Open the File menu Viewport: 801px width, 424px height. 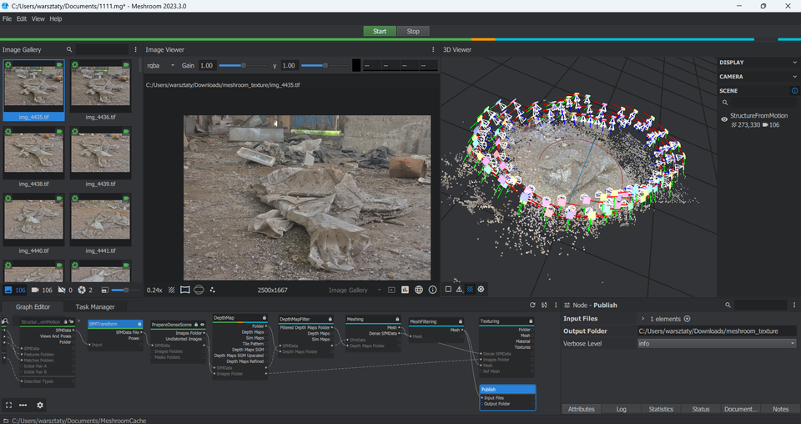point(8,18)
